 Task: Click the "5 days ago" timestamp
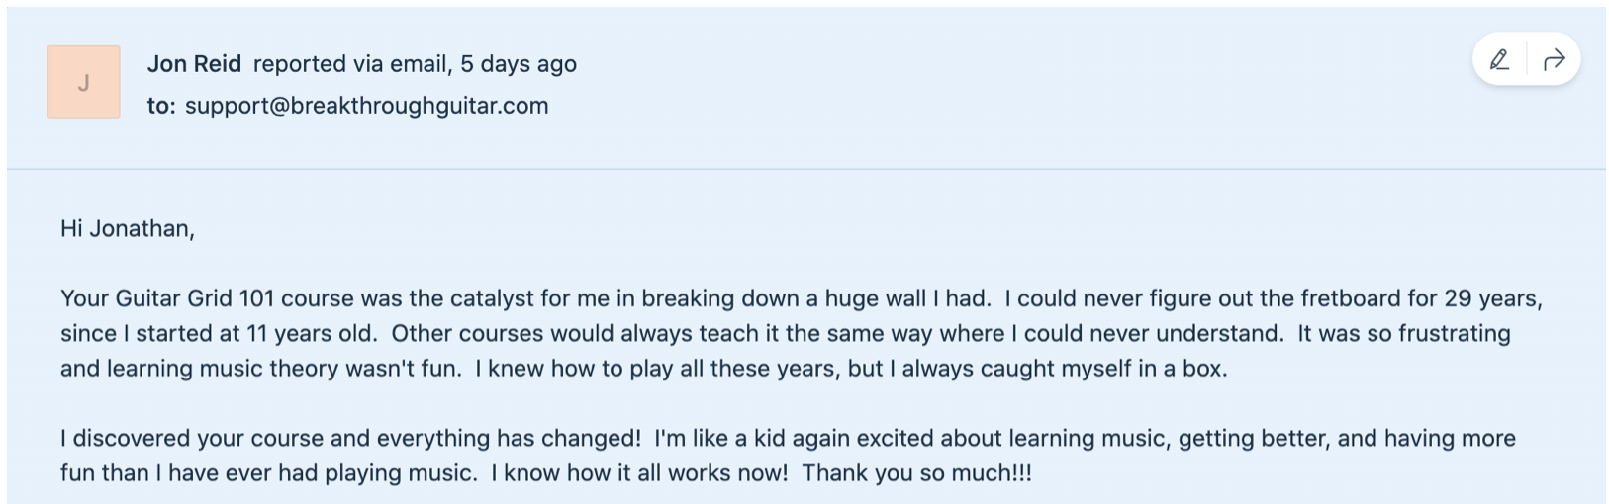pos(519,64)
